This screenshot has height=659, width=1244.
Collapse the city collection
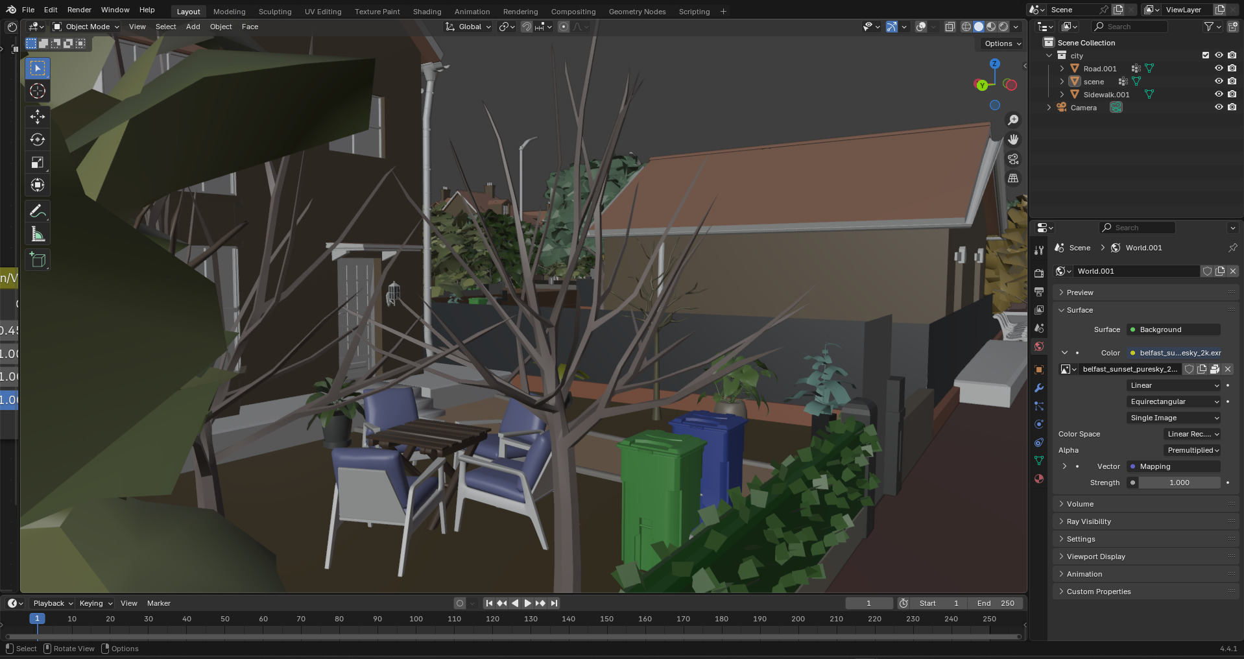1049,56
